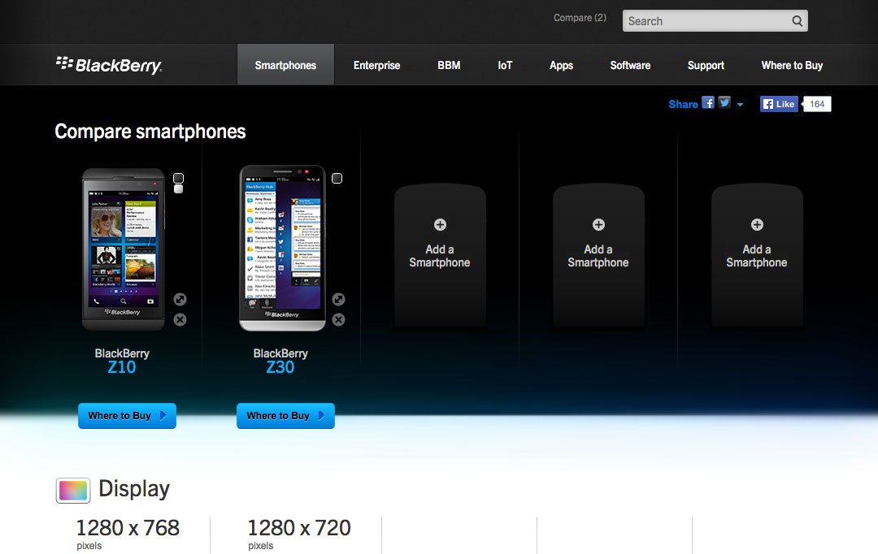Click the BlackBerry Z30 phone image
Screen dimensions: 878x554
click(282, 248)
